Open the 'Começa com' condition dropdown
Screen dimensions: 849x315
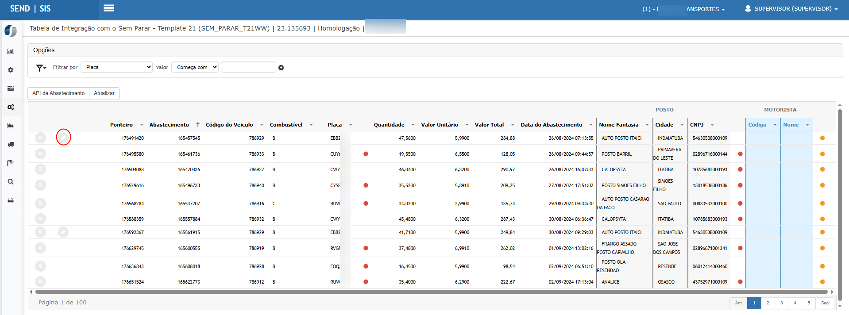[195, 67]
